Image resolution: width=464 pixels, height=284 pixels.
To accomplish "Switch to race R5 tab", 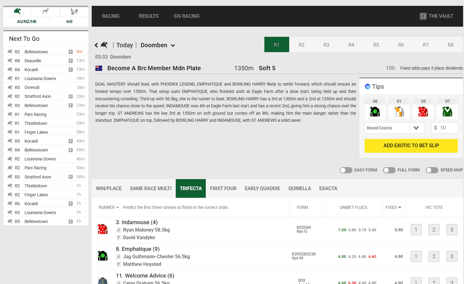I will [x=376, y=45].
